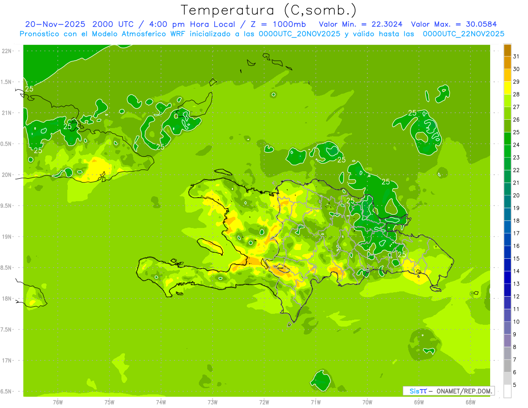Click the "70W" longitude label

367,402
